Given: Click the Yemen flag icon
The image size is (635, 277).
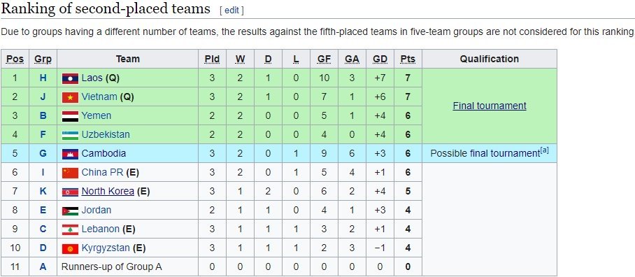Looking at the screenshot, I should tap(70, 116).
